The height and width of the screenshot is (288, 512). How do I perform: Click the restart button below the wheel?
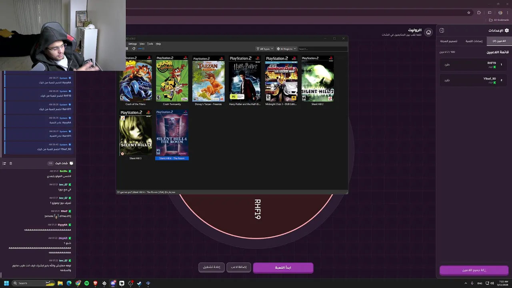[212, 267]
